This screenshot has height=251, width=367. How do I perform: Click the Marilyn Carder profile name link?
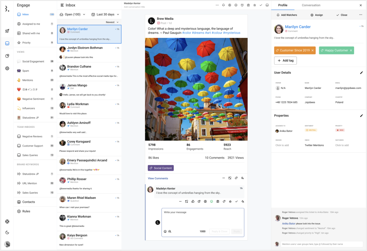coord(298,27)
